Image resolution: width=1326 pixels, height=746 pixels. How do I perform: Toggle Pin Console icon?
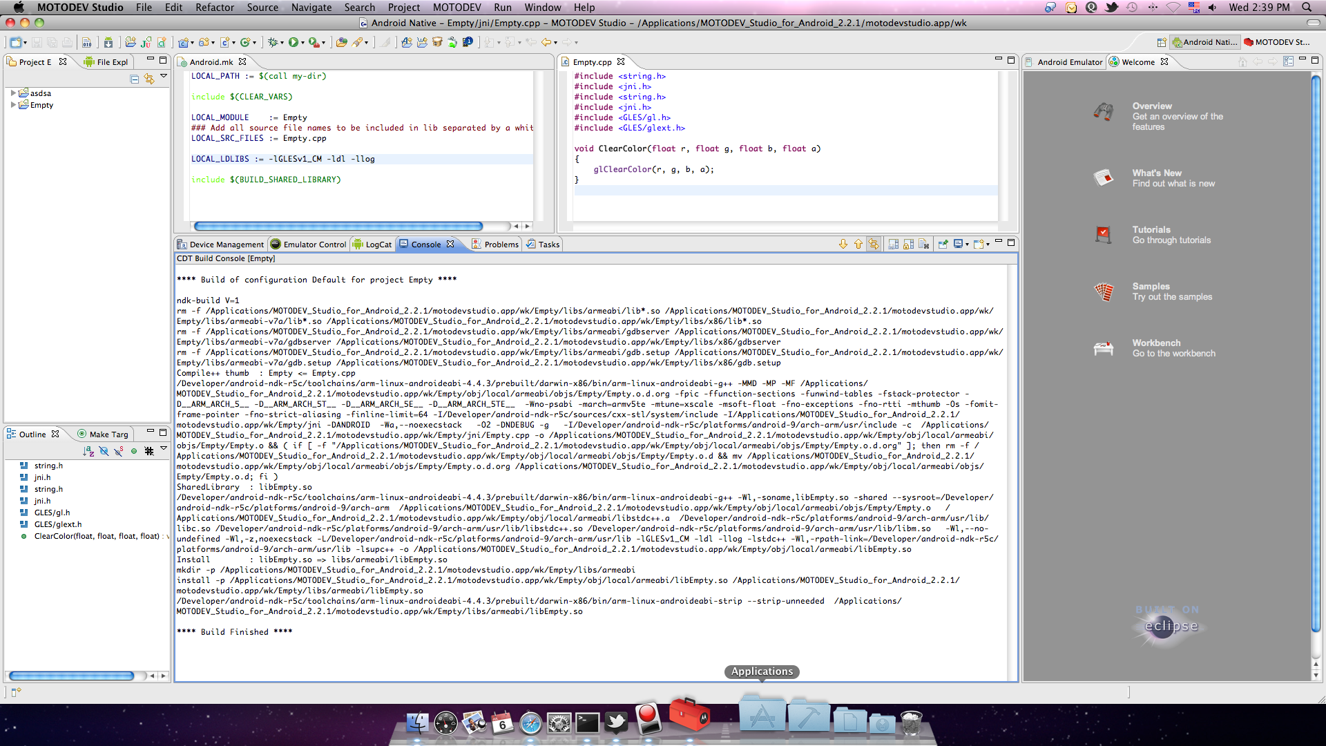(943, 244)
